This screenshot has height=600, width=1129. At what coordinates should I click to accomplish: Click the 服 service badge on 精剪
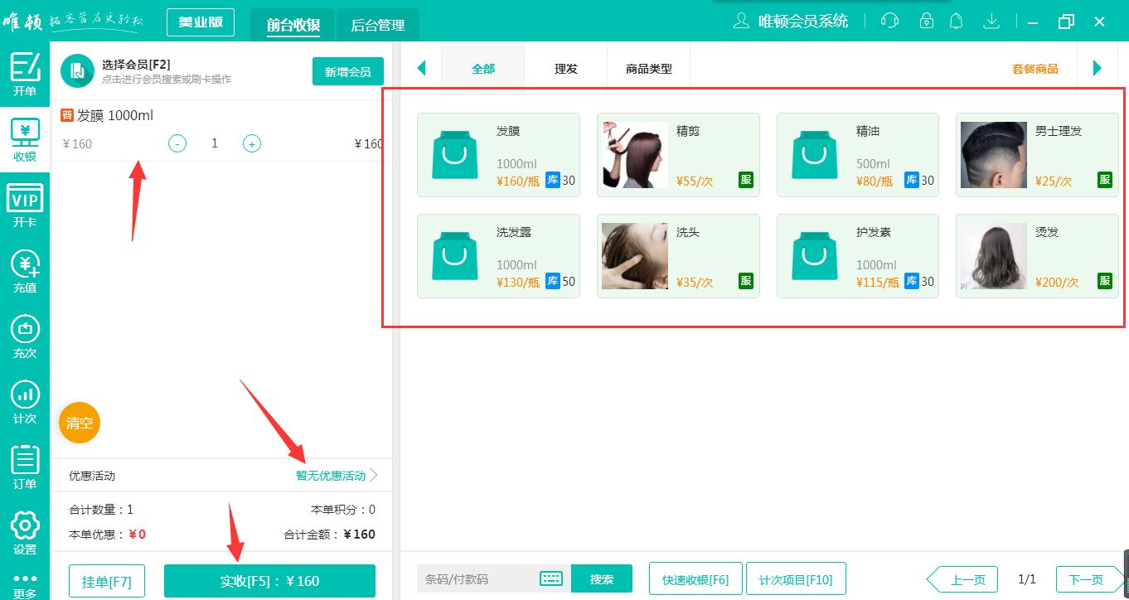(746, 180)
